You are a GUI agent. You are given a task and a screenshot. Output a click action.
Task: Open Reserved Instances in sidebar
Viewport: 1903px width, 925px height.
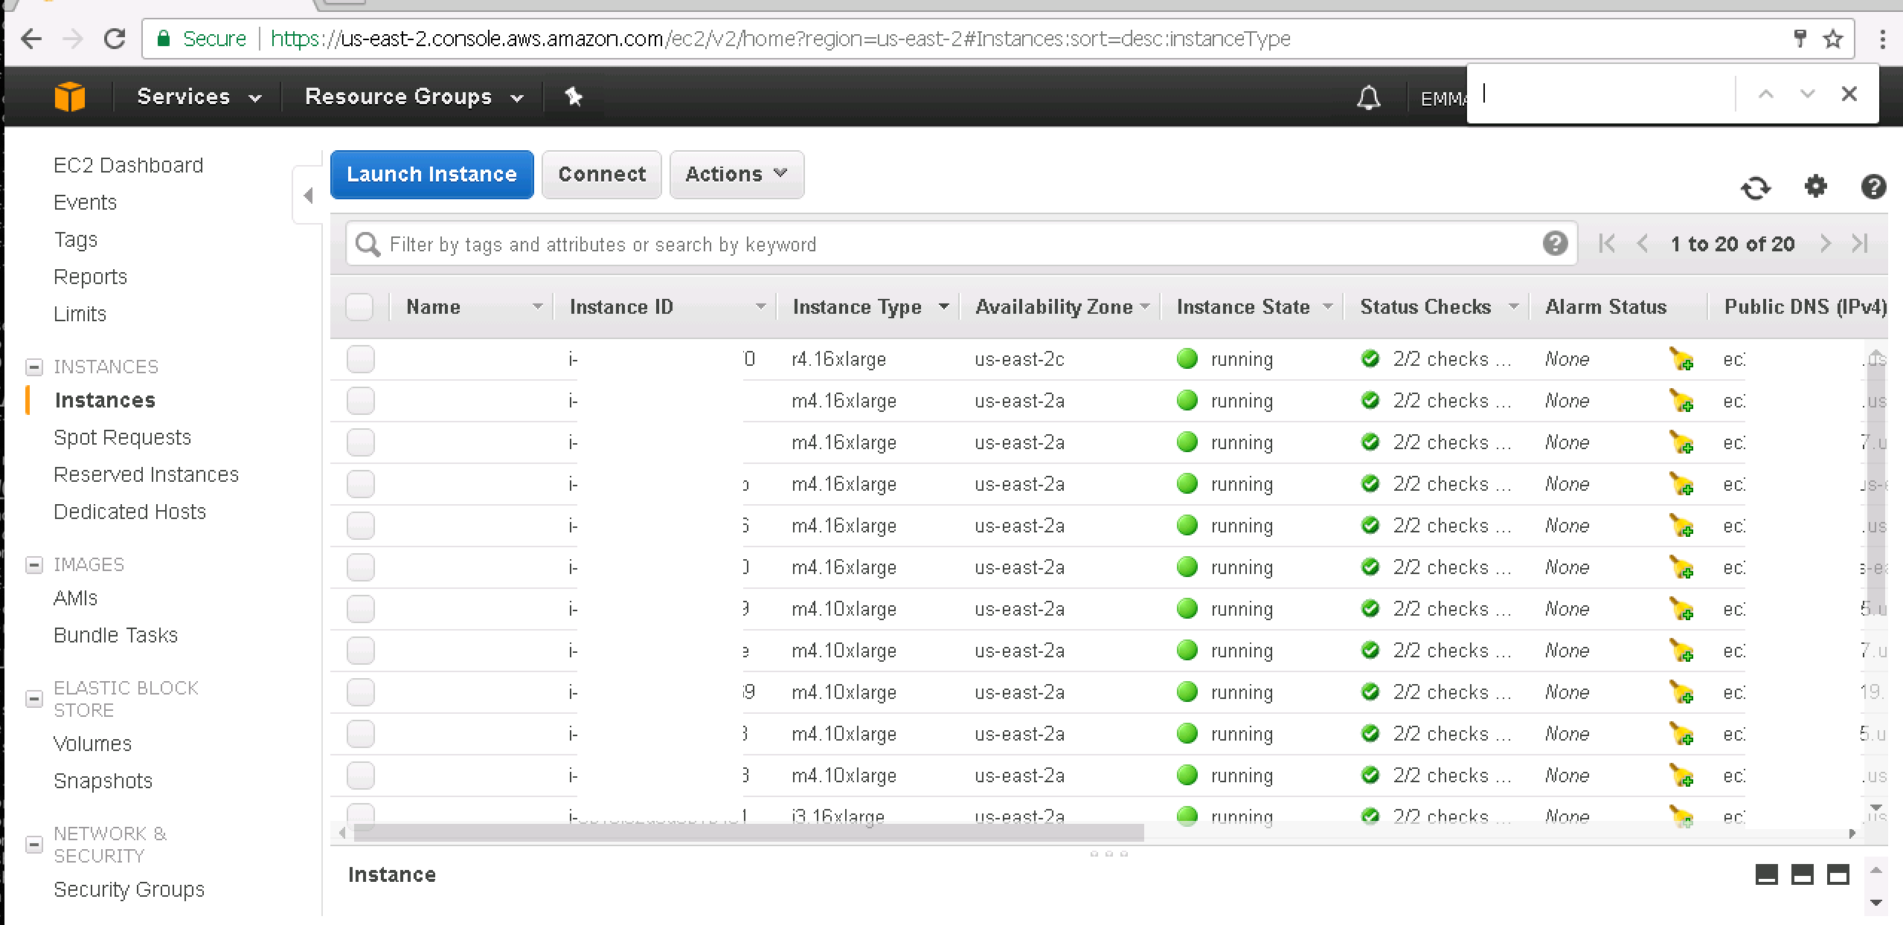pyautogui.click(x=146, y=474)
